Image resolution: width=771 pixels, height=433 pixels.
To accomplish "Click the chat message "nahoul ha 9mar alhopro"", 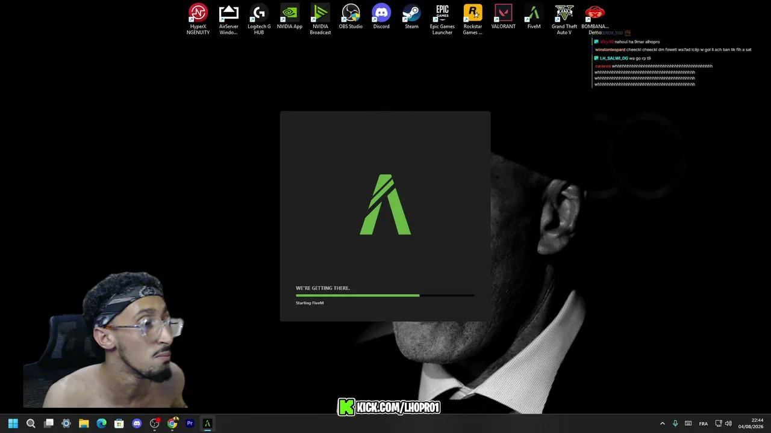I will 637,42.
